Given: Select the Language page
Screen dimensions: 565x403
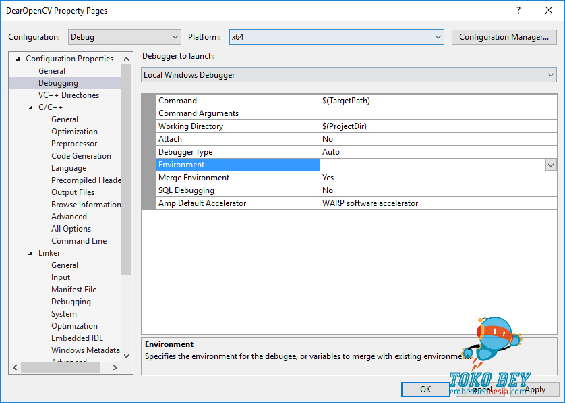Looking at the screenshot, I should [x=69, y=168].
